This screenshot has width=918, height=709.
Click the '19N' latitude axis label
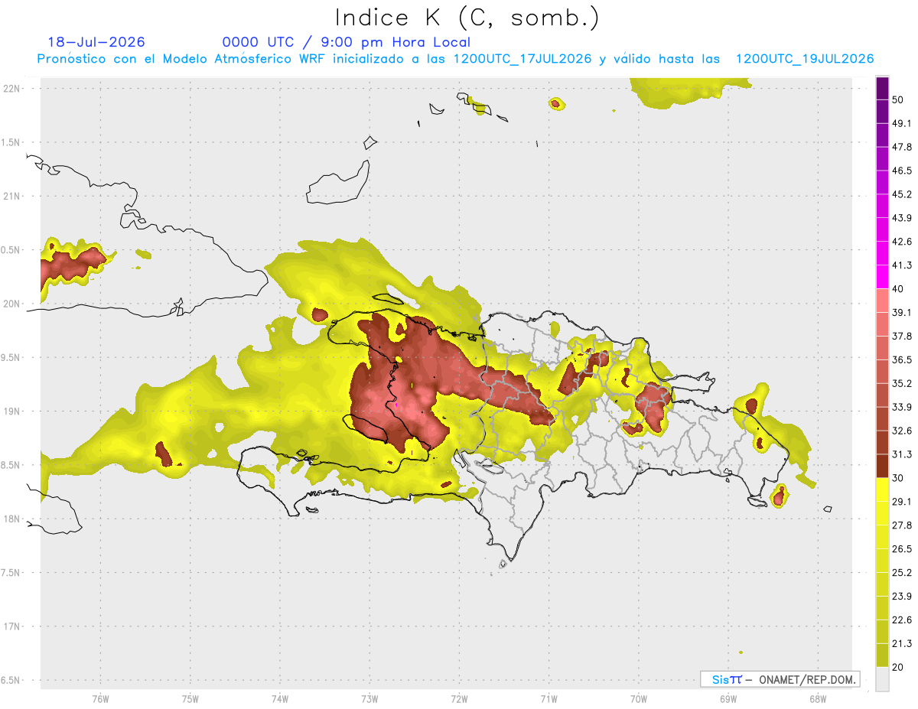point(11,411)
